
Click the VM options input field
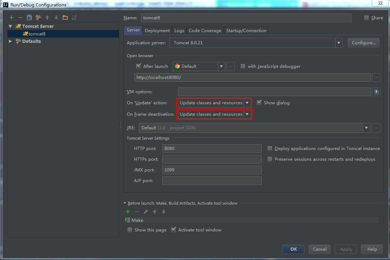coord(275,92)
